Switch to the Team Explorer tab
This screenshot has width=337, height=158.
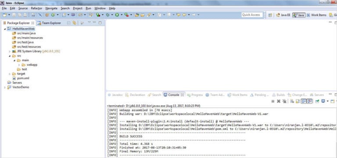pos(49,23)
